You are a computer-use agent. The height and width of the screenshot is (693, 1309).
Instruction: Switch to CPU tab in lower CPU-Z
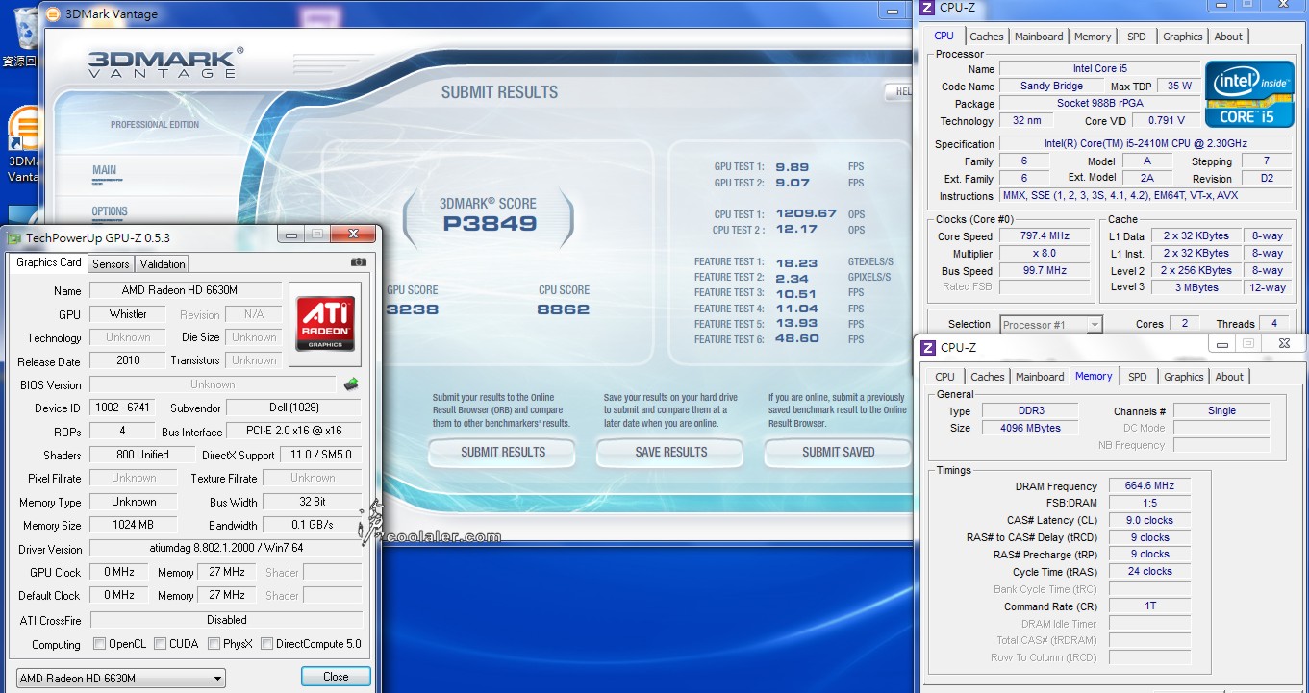[945, 377]
